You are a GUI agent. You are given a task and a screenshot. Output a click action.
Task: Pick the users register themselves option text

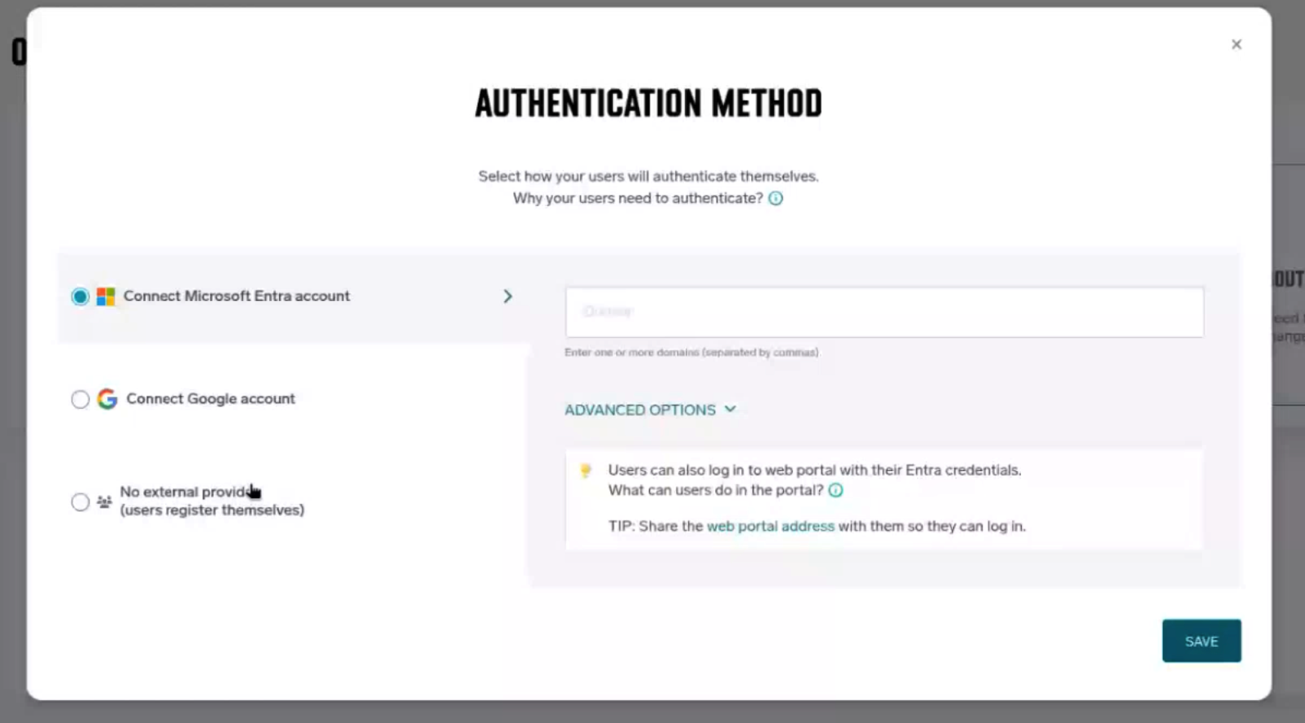212,510
